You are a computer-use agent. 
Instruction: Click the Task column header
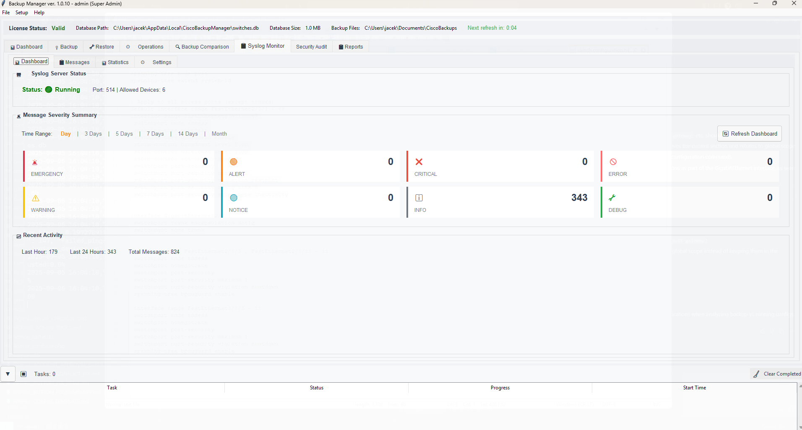[112, 388]
